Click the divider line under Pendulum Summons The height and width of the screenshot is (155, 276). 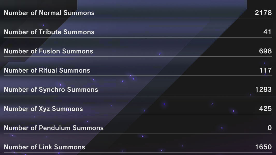[x=138, y=133]
